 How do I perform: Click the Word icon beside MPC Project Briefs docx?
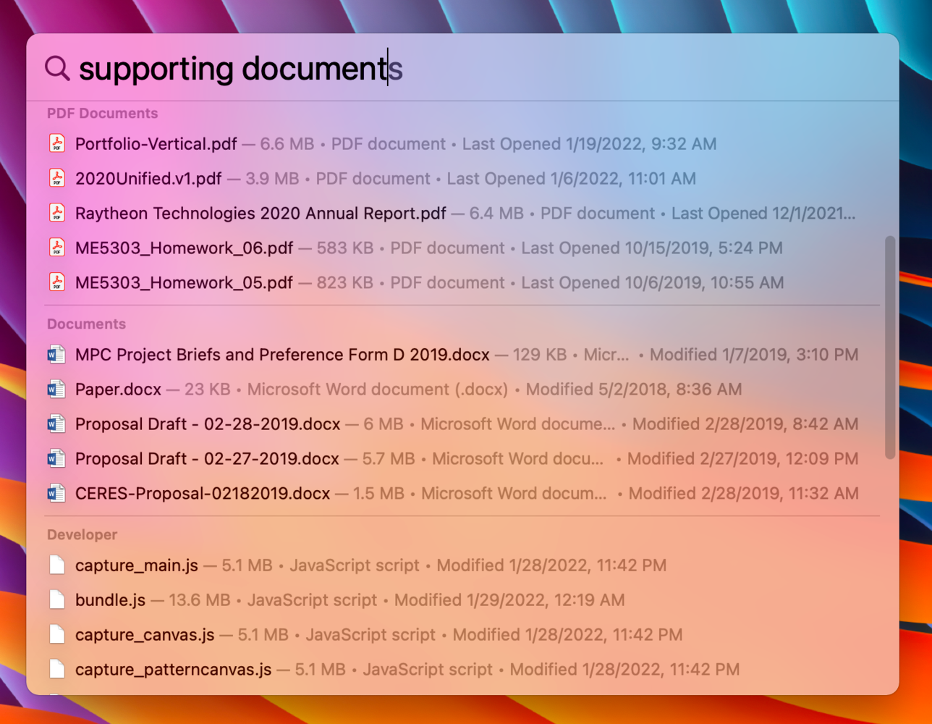(x=56, y=354)
